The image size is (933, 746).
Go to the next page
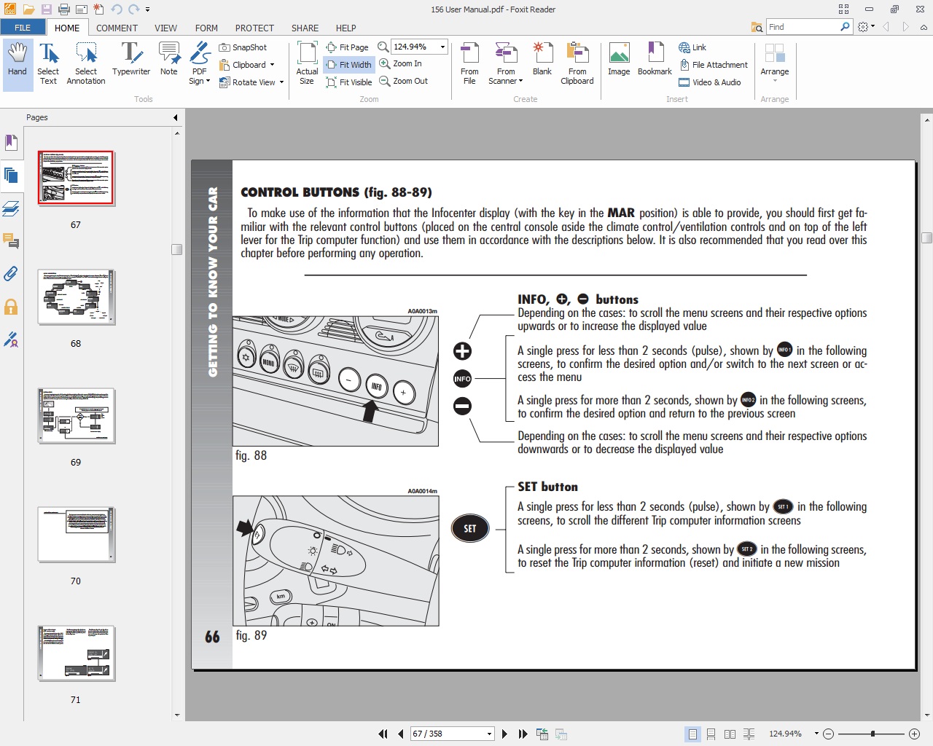[504, 734]
